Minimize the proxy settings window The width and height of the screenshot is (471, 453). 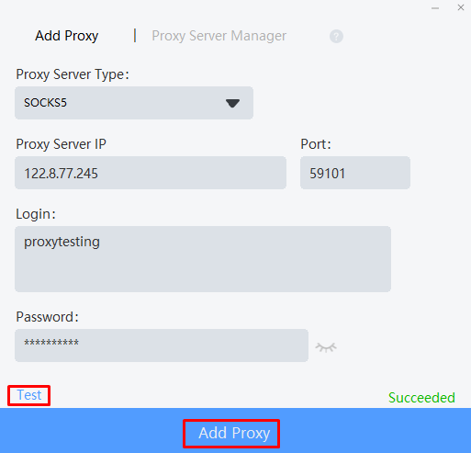tap(435, 8)
